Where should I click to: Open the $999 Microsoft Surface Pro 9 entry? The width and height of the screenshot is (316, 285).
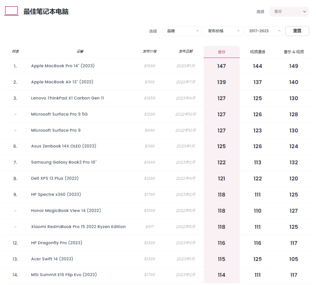tap(56, 130)
